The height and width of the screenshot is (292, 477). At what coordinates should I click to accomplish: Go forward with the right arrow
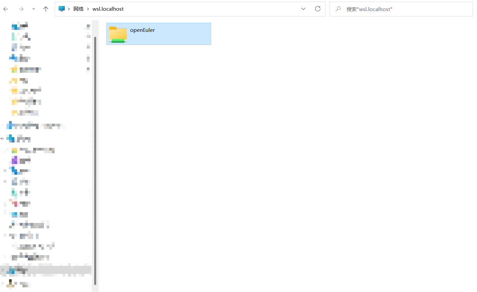[21, 9]
